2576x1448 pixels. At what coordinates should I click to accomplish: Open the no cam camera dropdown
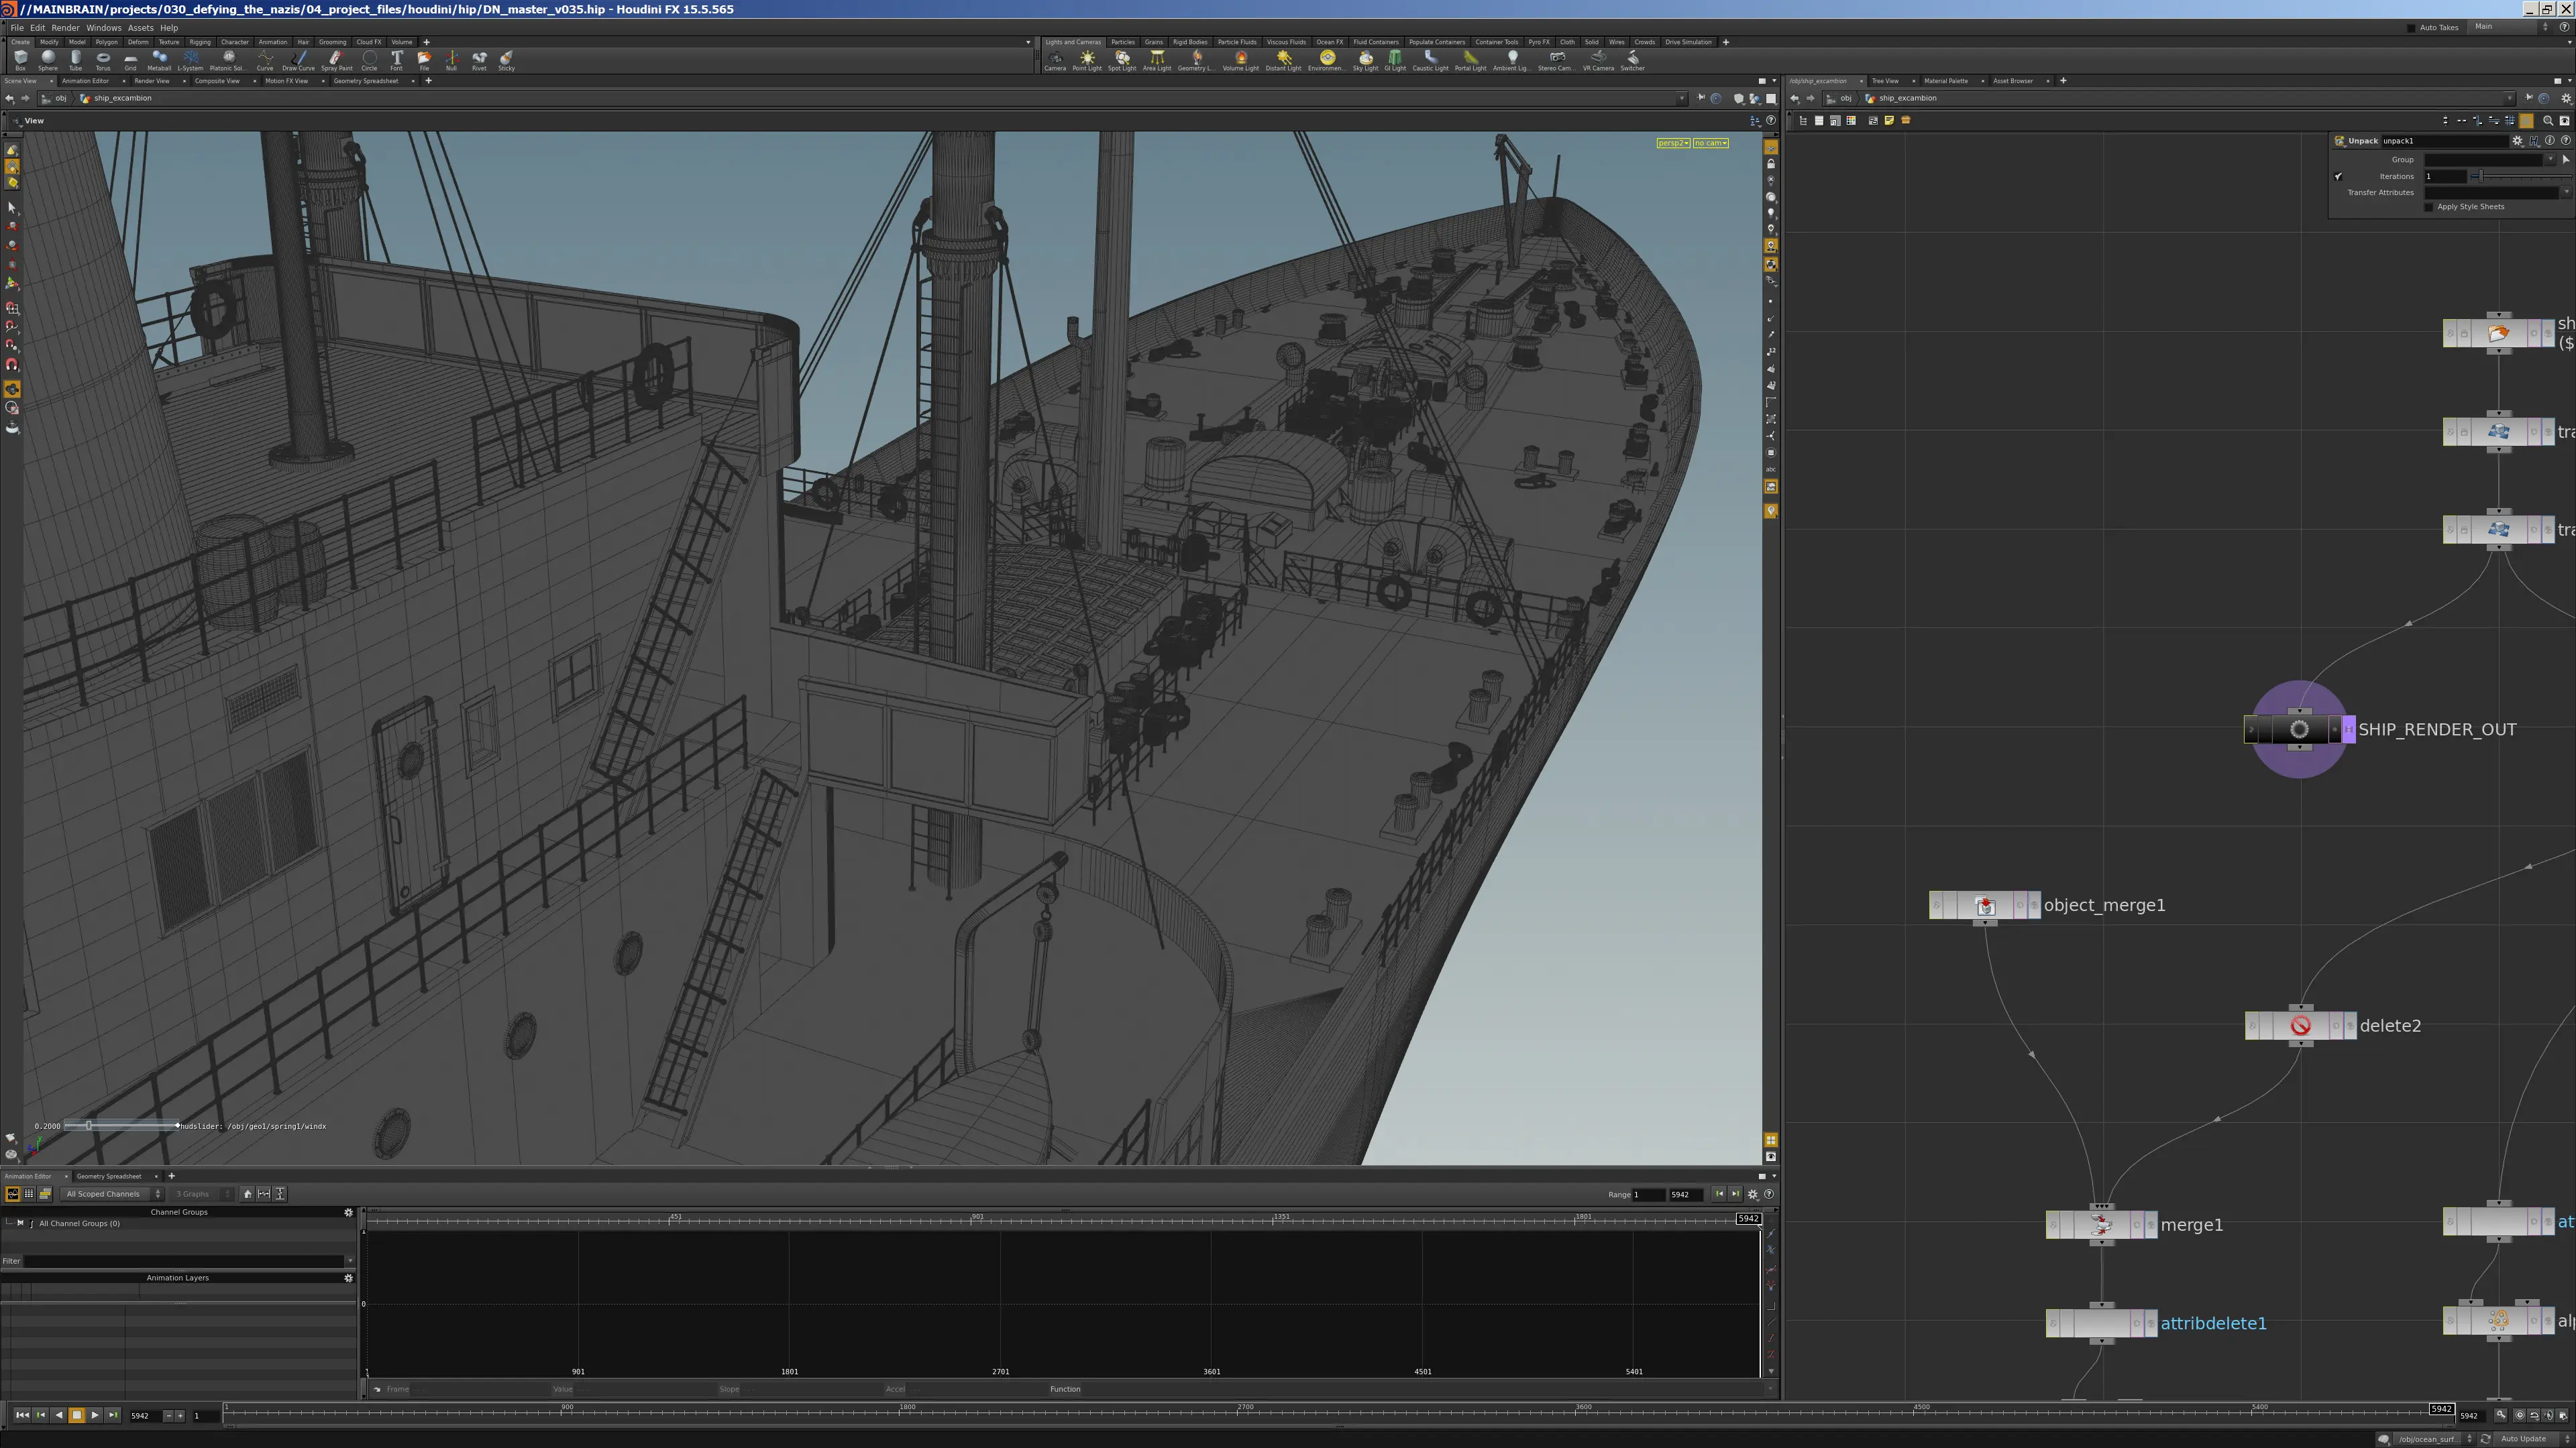click(1711, 143)
